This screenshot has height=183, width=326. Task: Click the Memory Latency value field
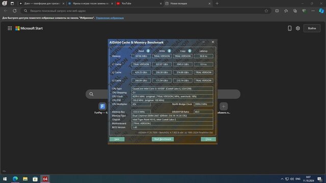pyautogui.click(x=203, y=56)
